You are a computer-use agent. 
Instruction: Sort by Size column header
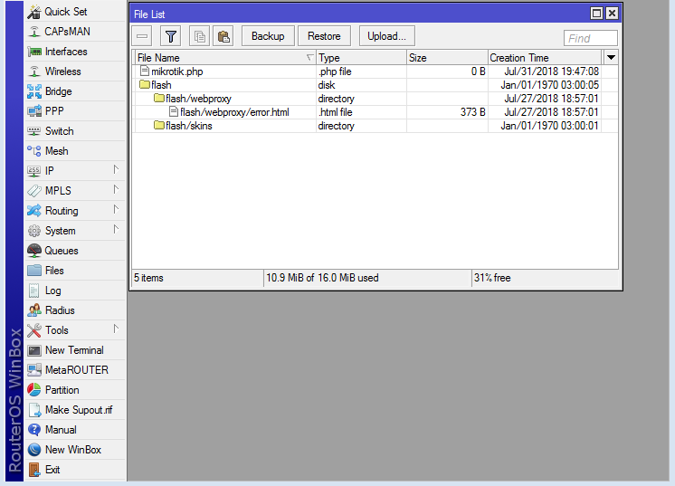tap(447, 58)
